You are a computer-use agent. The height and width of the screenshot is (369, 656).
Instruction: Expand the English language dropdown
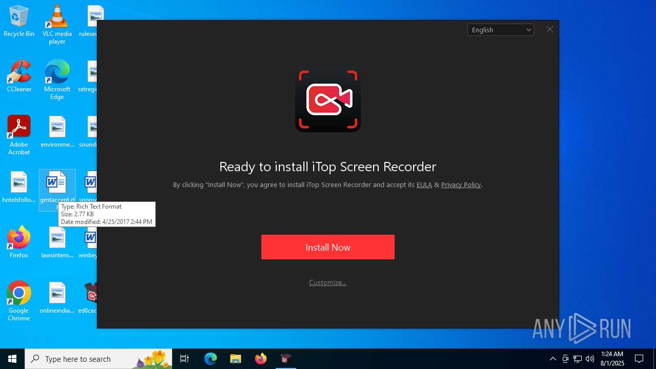coord(501,30)
